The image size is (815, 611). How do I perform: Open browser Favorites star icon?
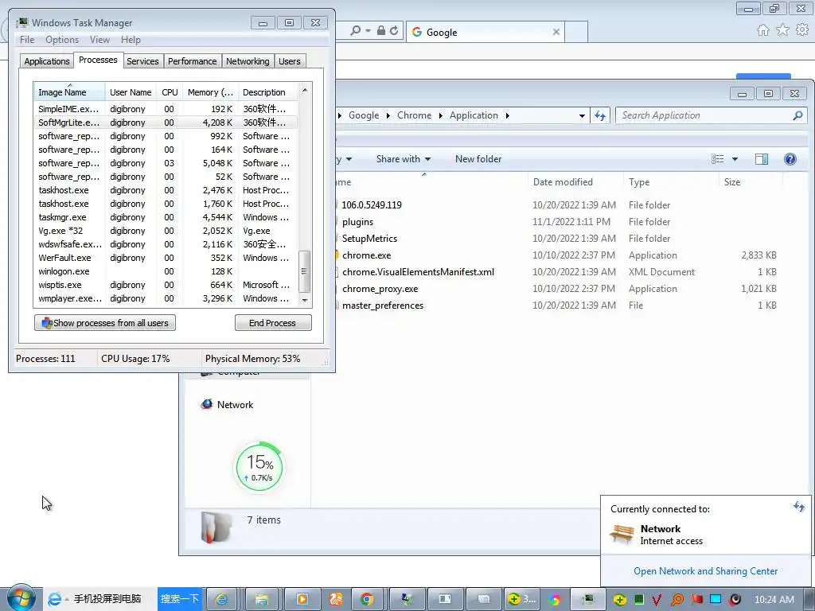[x=782, y=30]
